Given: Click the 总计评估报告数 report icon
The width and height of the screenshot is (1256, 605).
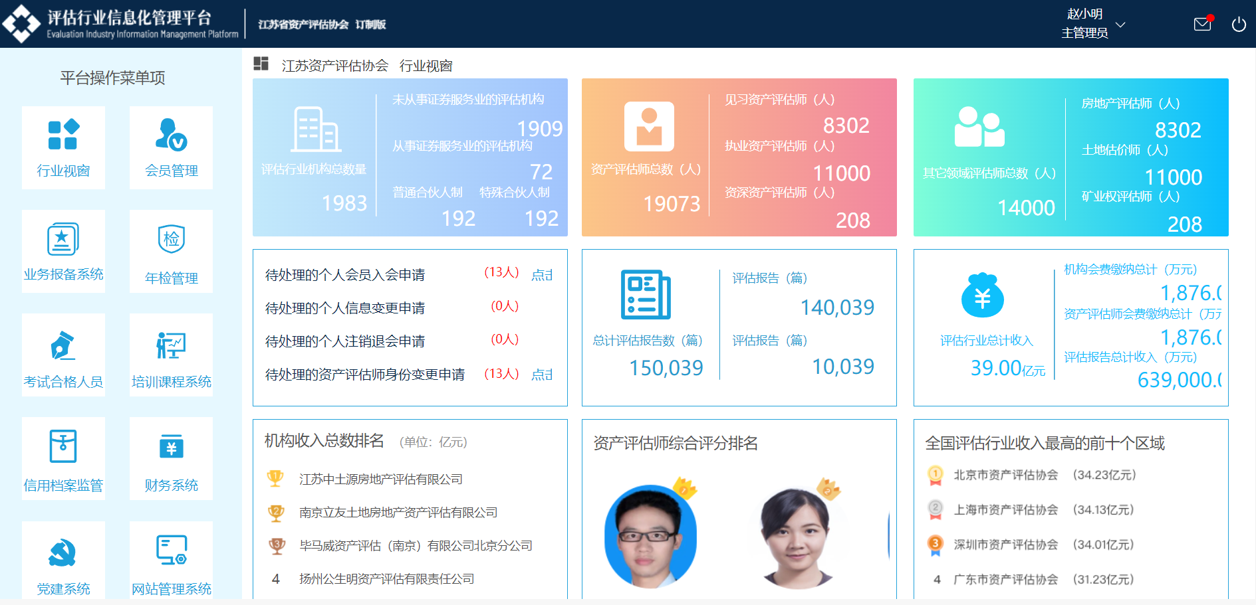Looking at the screenshot, I should point(645,294).
